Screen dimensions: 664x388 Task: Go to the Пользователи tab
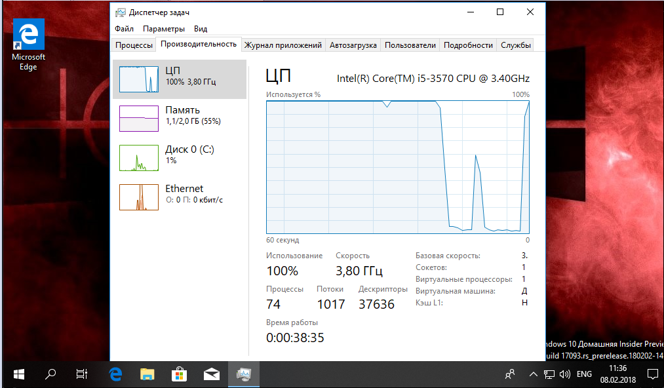click(x=410, y=45)
